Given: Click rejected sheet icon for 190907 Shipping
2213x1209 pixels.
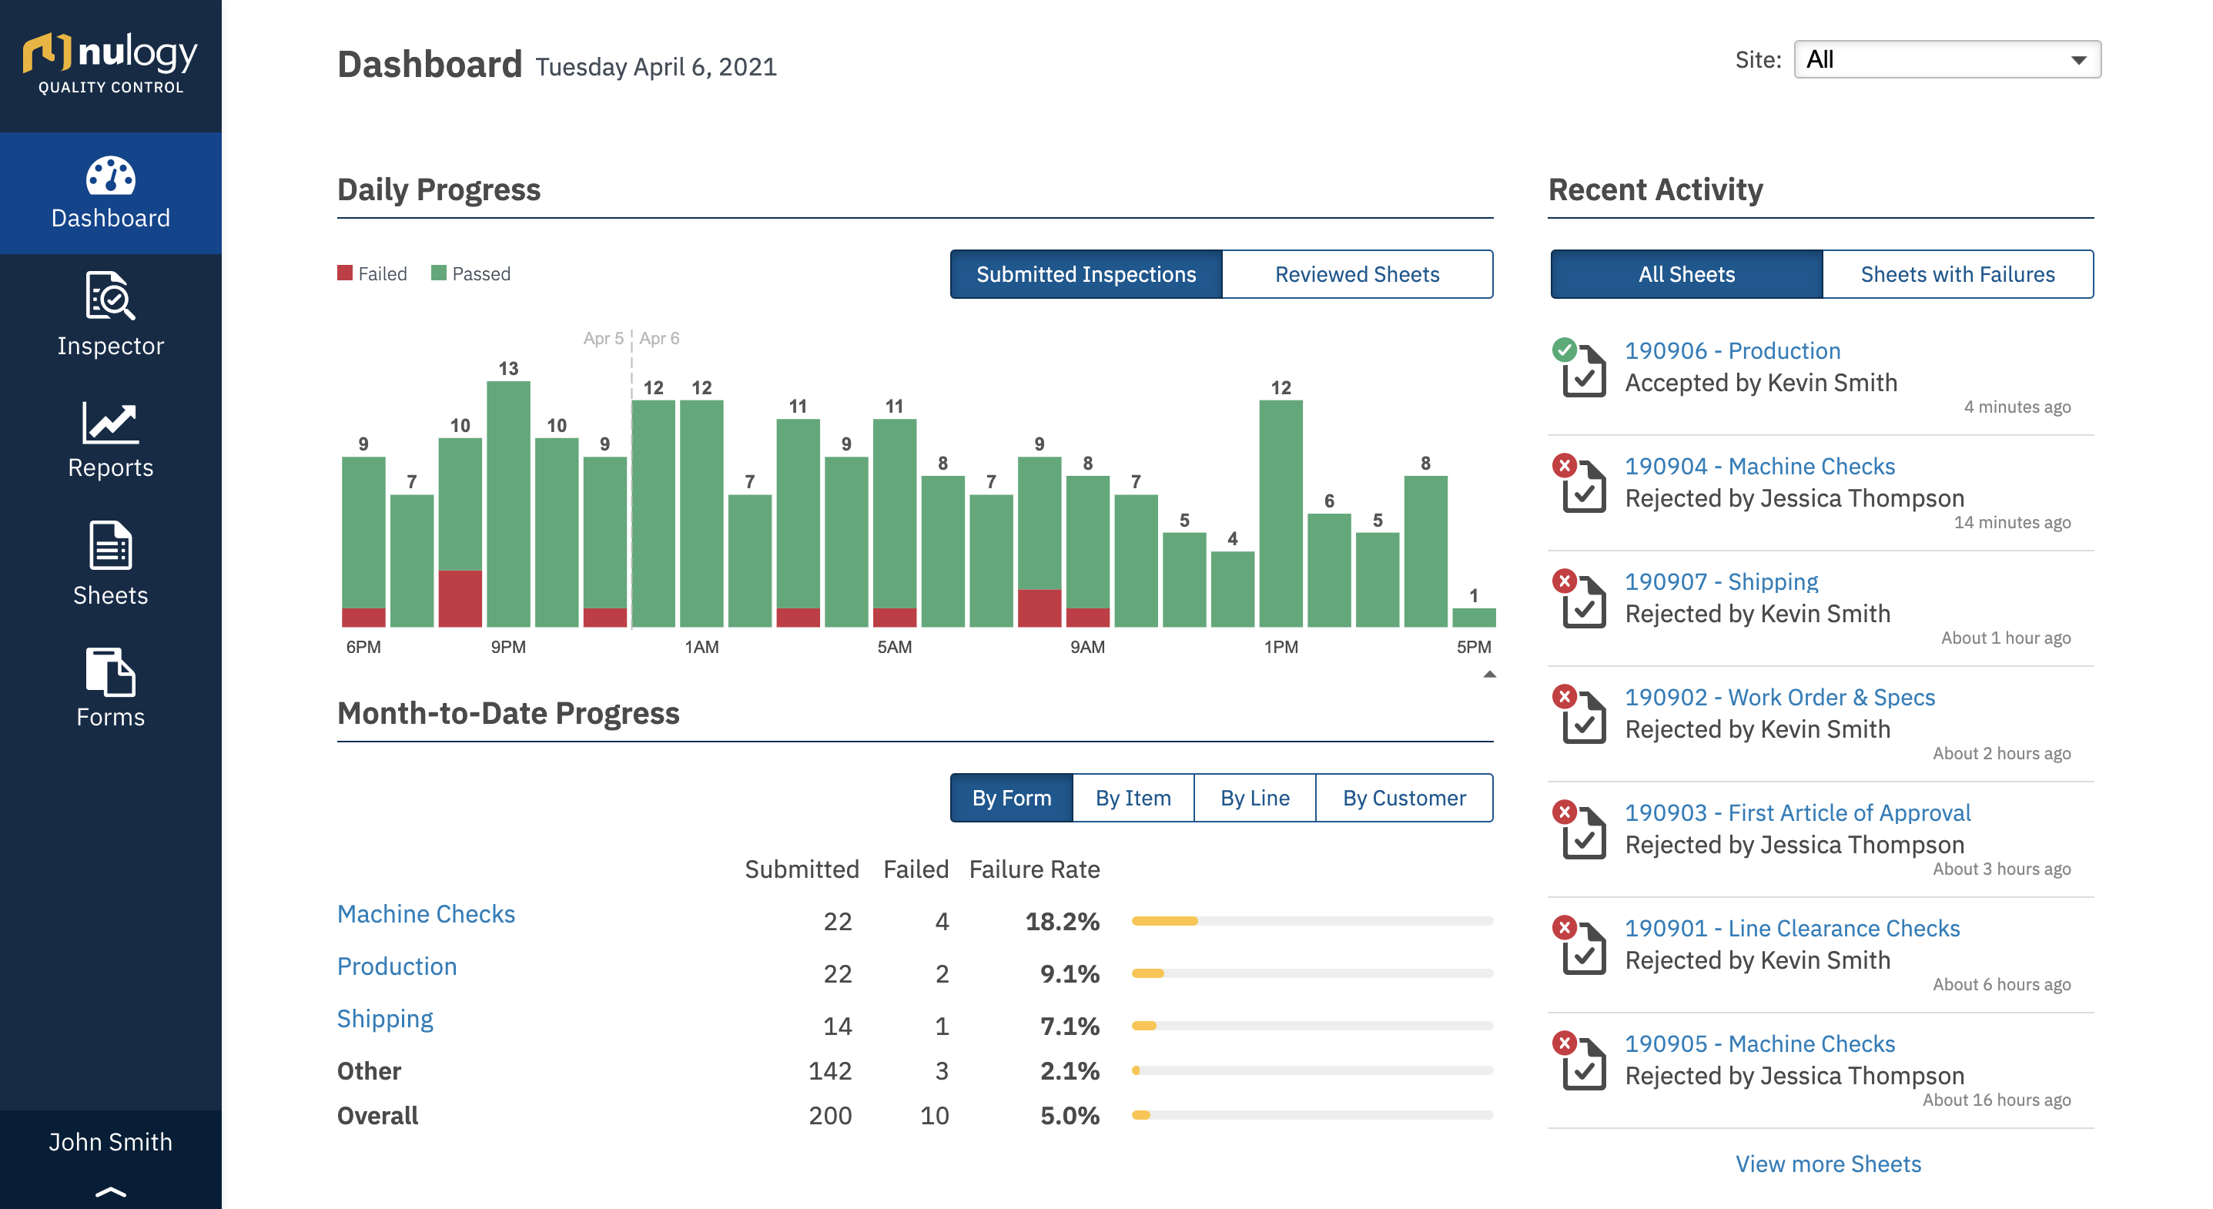Looking at the screenshot, I should click(1582, 602).
